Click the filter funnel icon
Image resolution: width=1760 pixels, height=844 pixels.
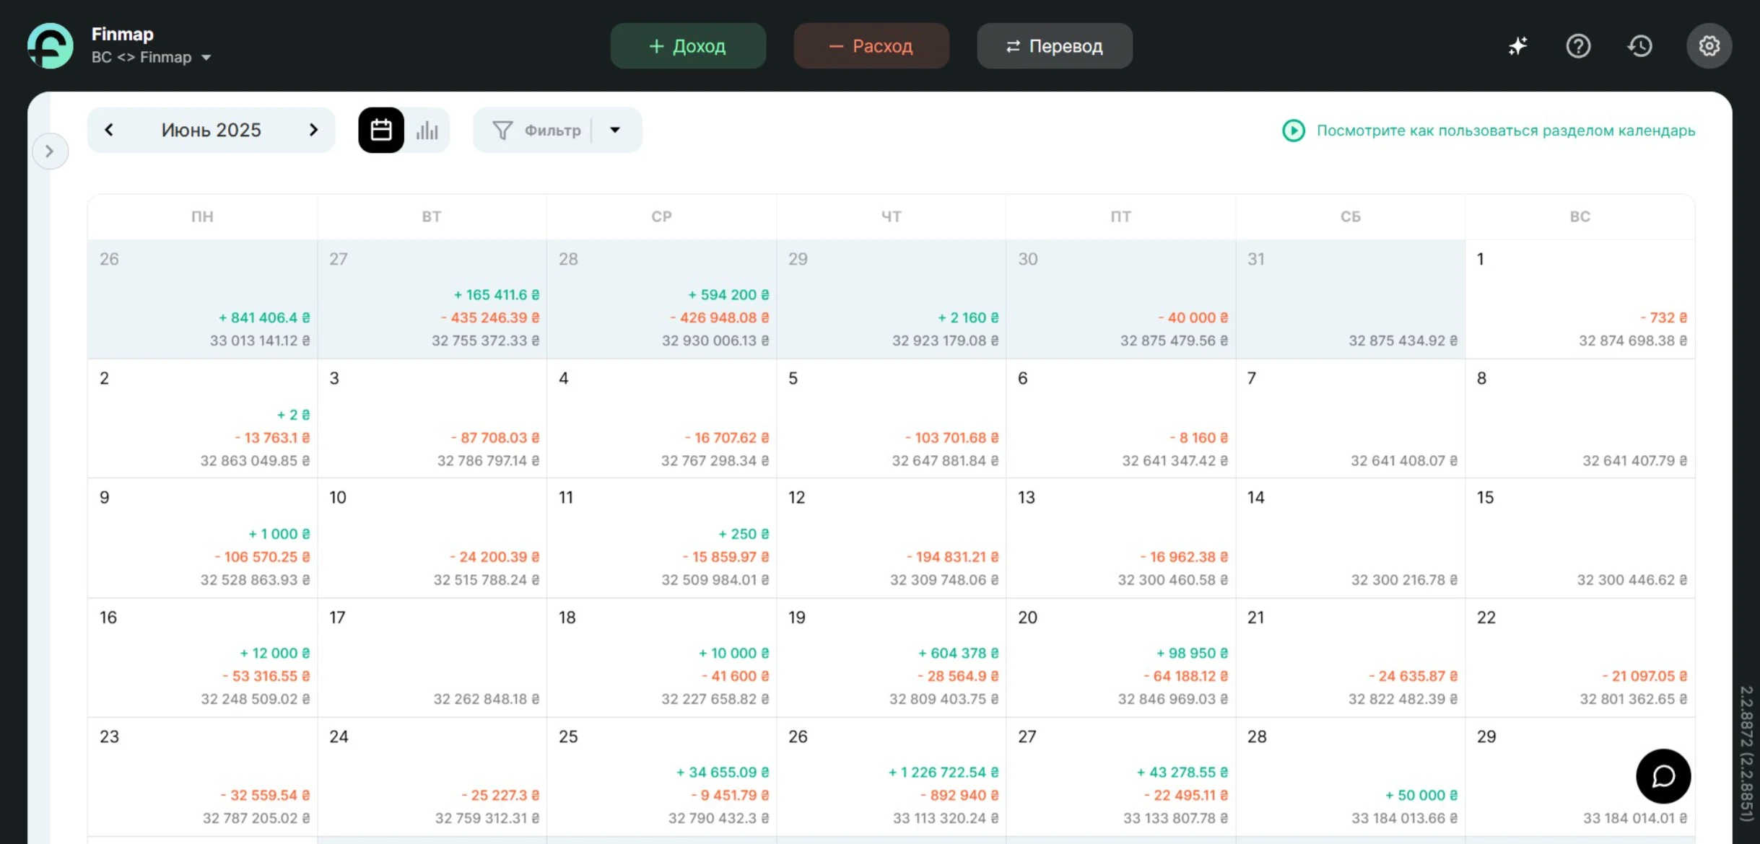tap(502, 130)
